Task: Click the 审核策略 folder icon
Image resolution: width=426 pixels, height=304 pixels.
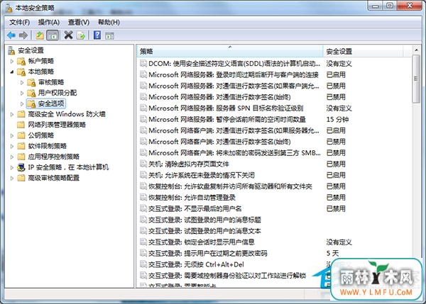Action: point(31,82)
